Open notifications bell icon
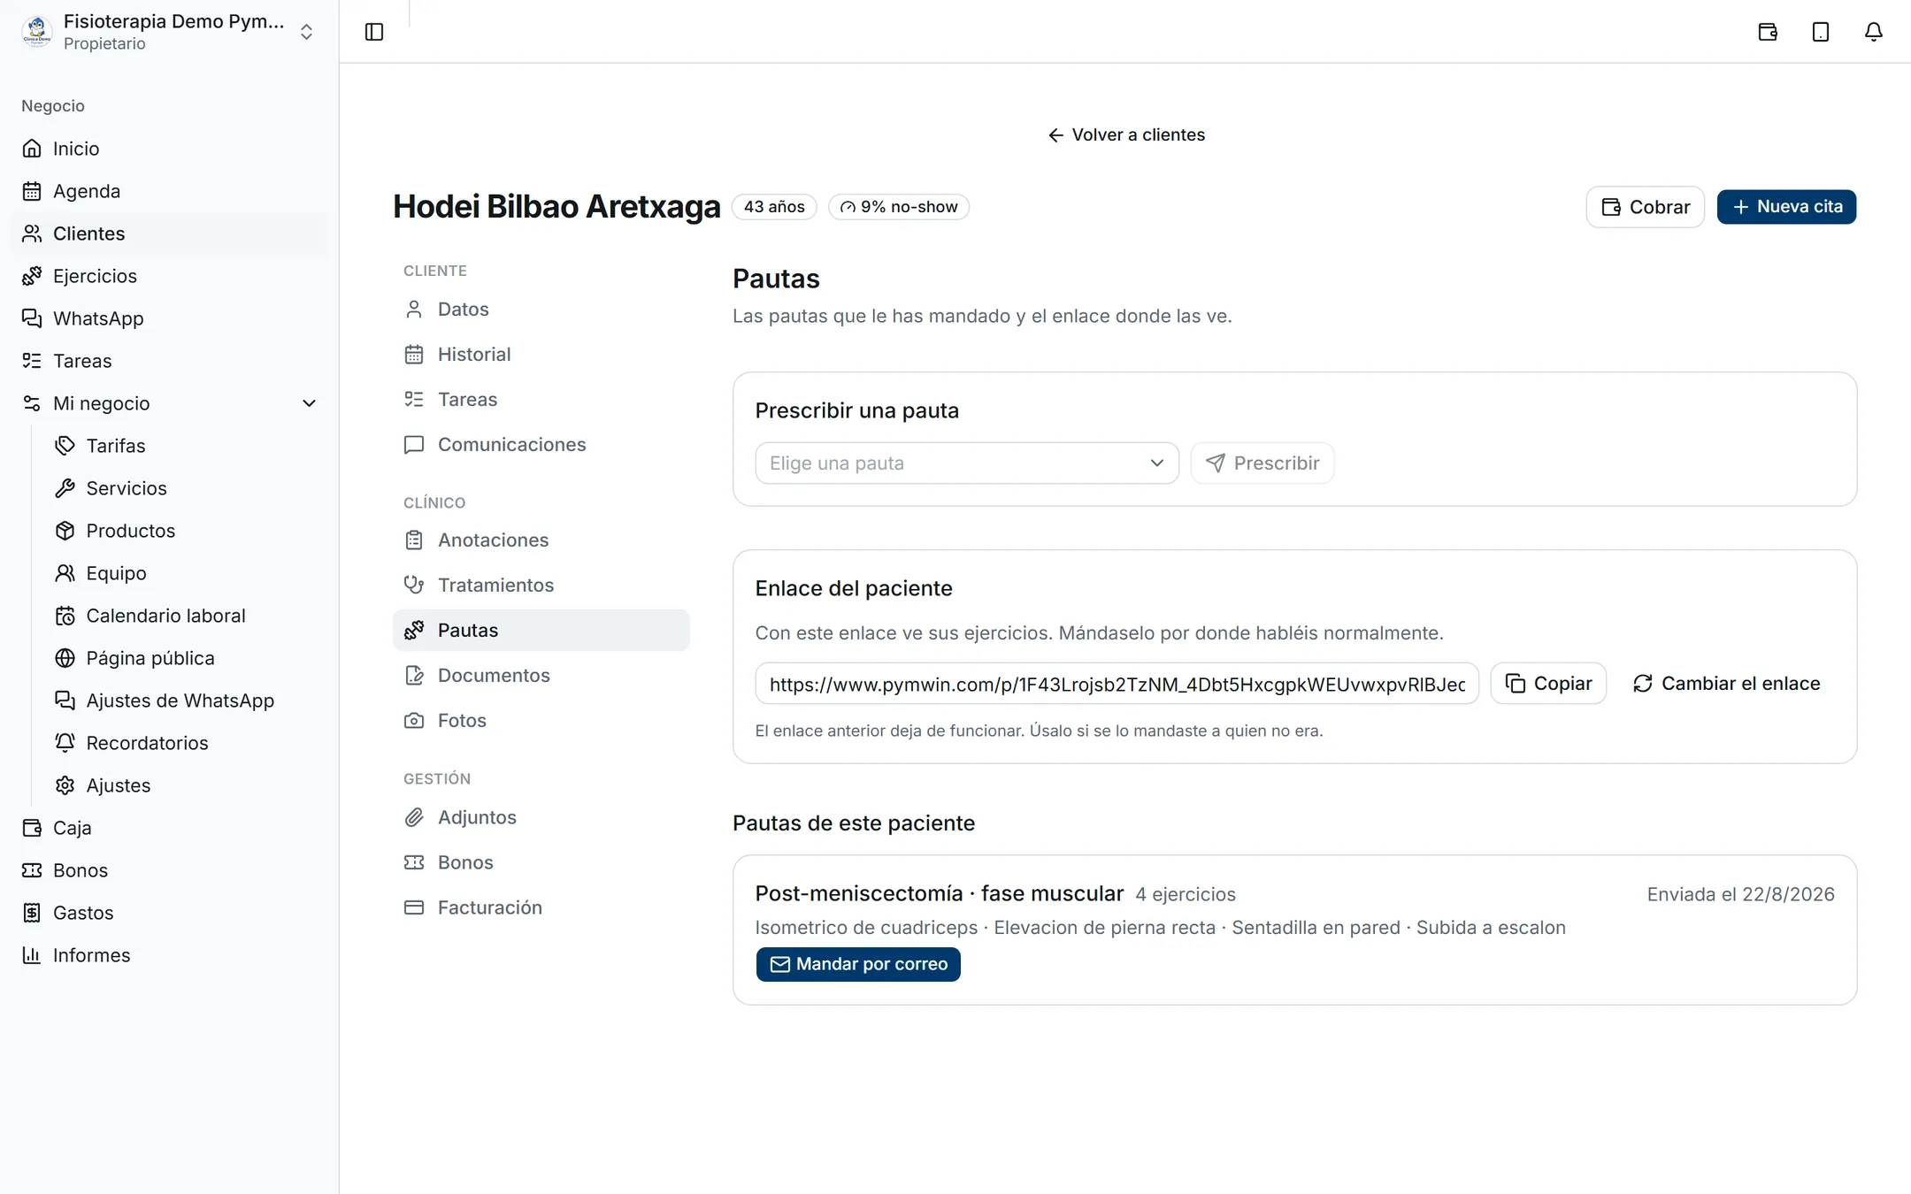The width and height of the screenshot is (1911, 1194). click(x=1873, y=32)
